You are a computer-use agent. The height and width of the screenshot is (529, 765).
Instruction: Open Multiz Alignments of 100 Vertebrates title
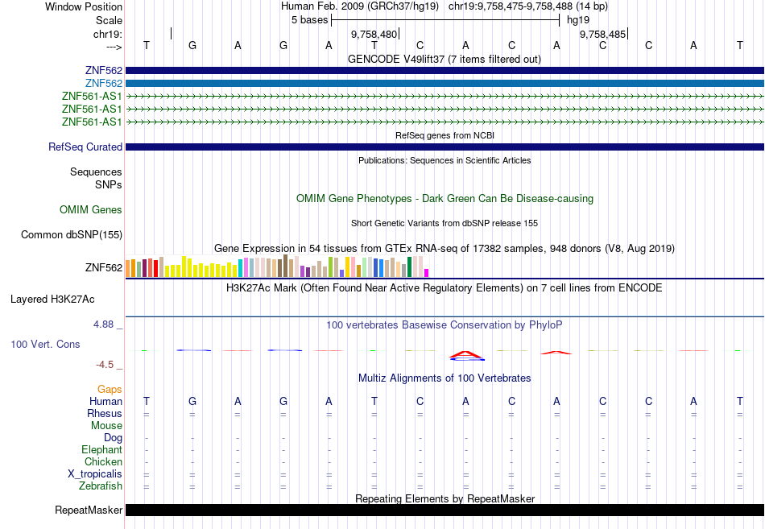point(445,378)
